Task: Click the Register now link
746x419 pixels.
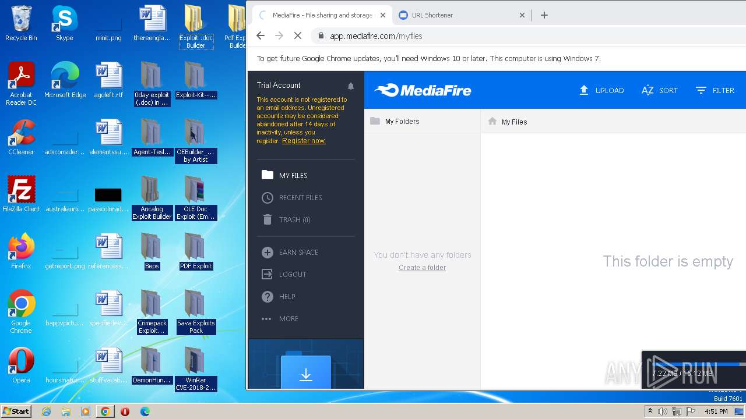Action: click(x=304, y=141)
